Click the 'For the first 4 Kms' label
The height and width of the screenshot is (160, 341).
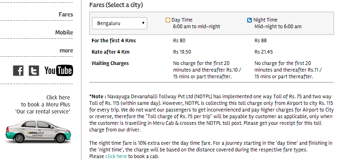[x=114, y=40]
